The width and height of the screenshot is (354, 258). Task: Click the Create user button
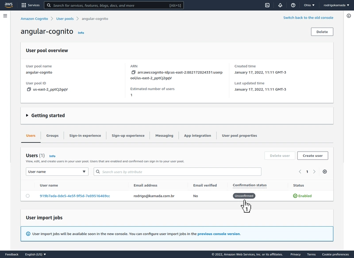coord(312,156)
